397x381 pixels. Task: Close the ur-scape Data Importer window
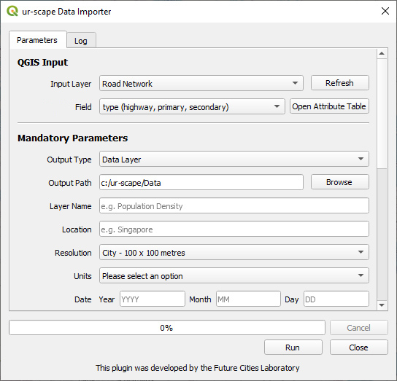(385, 11)
